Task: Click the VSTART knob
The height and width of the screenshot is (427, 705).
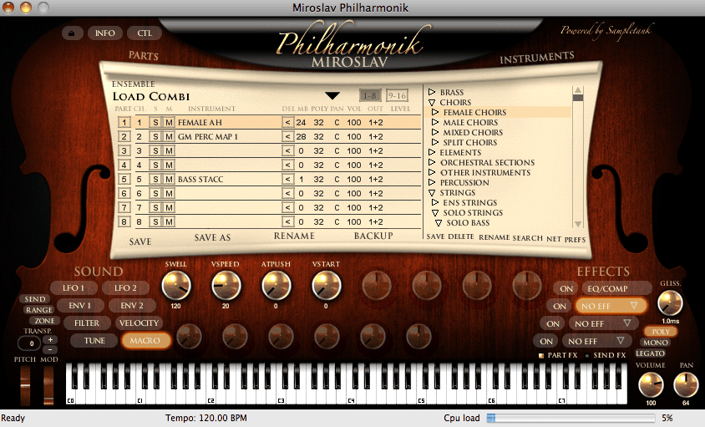Action: pyautogui.click(x=325, y=287)
